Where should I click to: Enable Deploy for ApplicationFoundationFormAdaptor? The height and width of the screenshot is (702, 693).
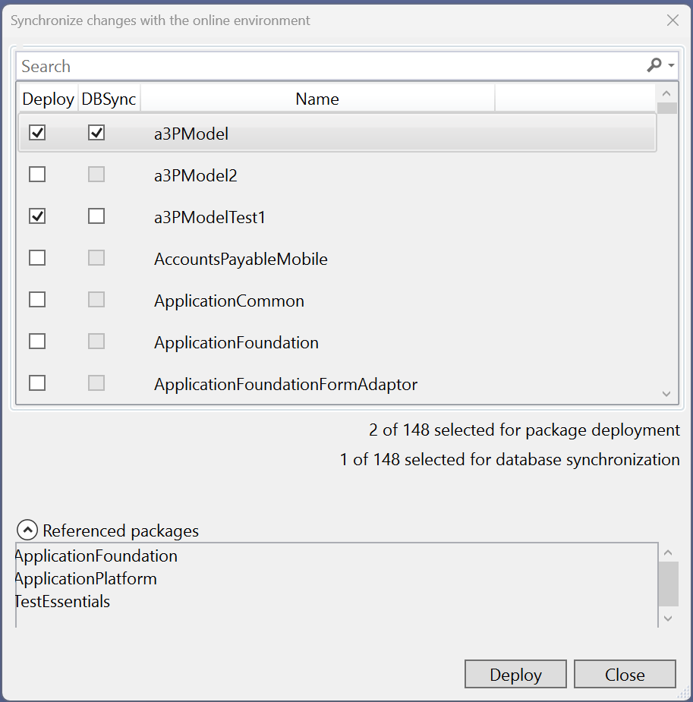36,382
